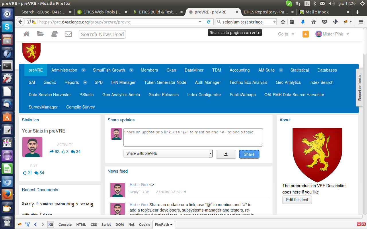Activate the Firebug inspect element pointer
Screen dimensions: 367x229
28,224
